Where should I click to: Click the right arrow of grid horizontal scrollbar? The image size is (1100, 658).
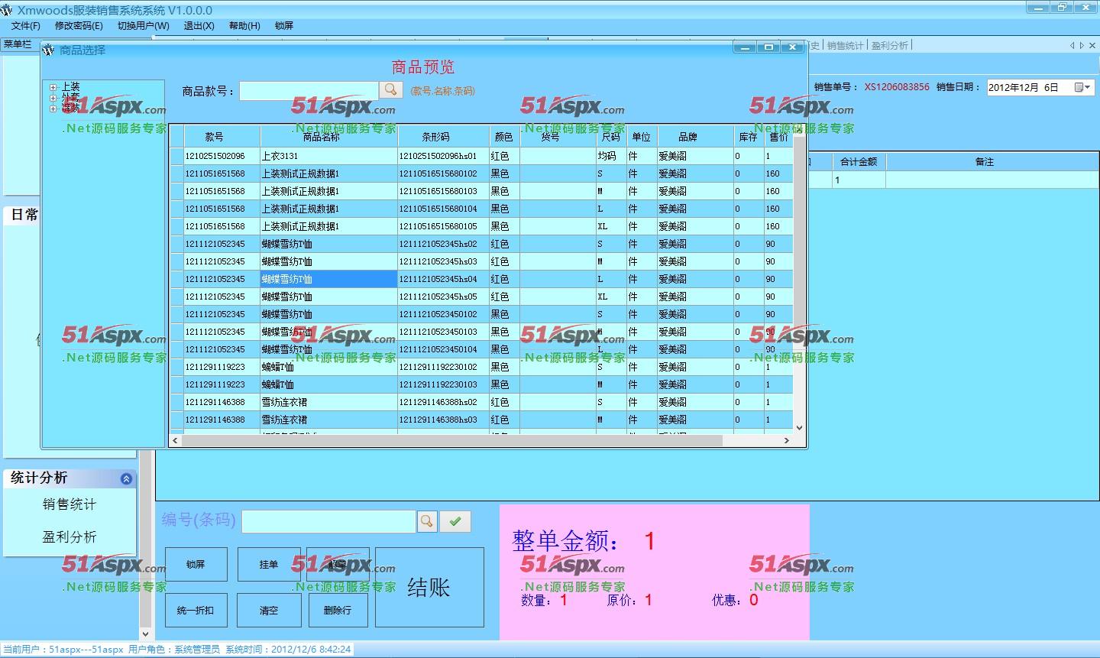(786, 440)
